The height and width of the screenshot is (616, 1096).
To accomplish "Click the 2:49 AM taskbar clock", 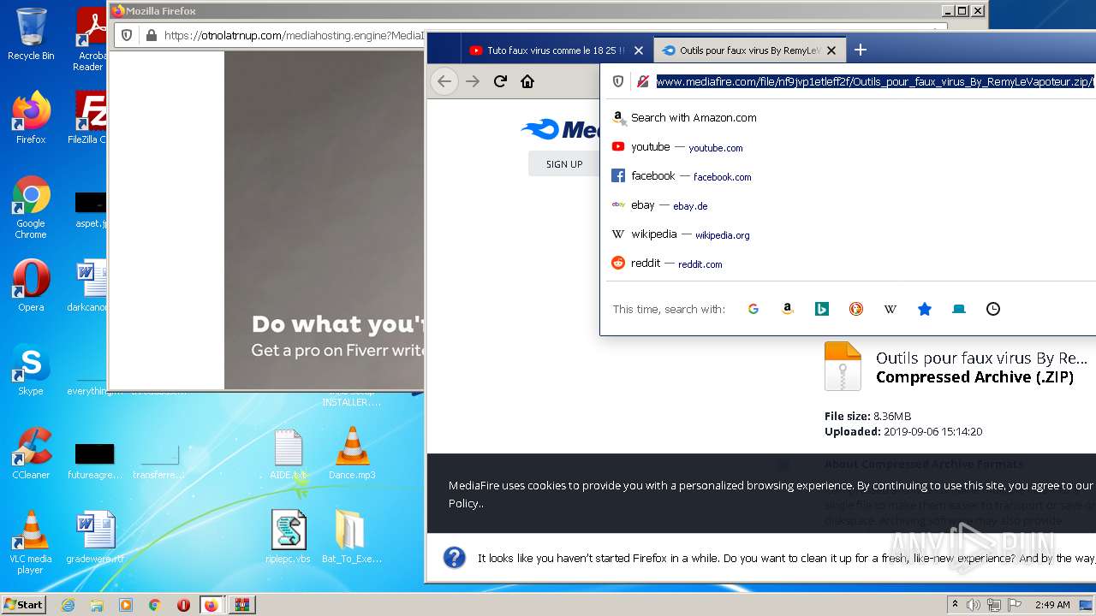I will click(x=1052, y=605).
